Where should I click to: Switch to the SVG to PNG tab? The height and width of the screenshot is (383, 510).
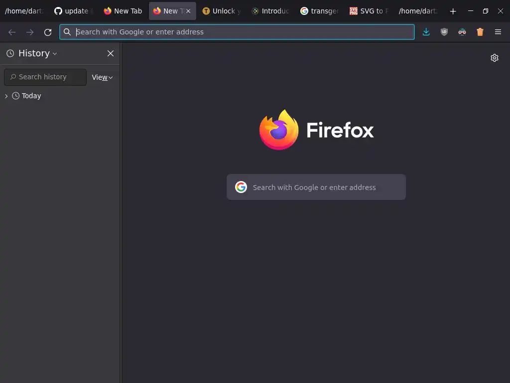pyautogui.click(x=369, y=11)
